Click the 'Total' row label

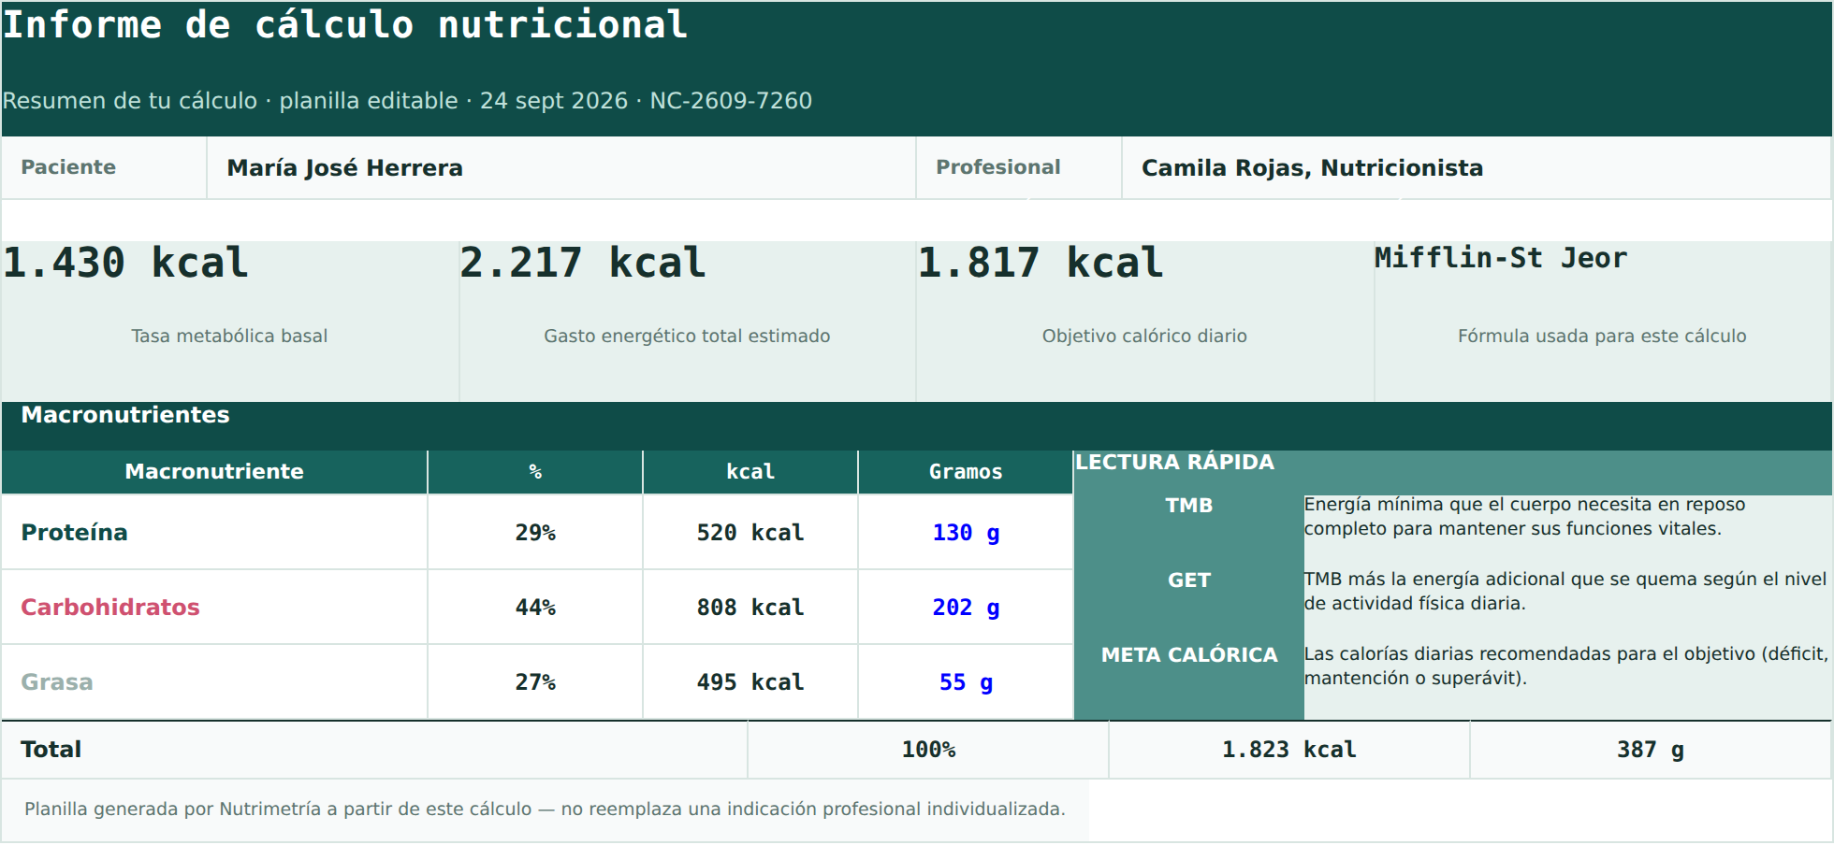(374, 750)
